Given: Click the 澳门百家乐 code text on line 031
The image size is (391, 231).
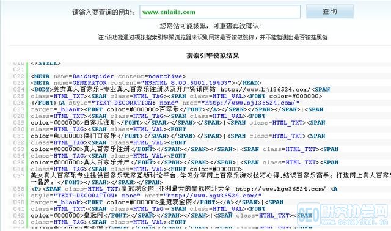Looking at the screenshot, I should (100, 136).
